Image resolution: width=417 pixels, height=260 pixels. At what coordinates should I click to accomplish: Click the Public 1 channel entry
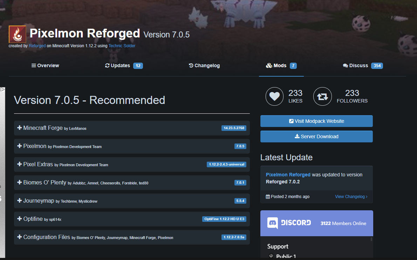(x=286, y=256)
